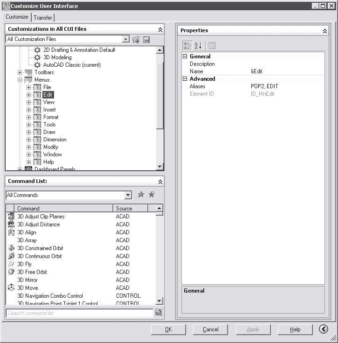Click in the Search command list field
Screen dimensions: 338x343
79,313
